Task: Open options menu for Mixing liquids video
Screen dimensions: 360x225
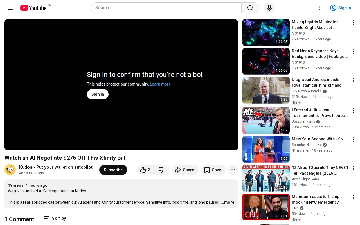Action: (x=353, y=22)
